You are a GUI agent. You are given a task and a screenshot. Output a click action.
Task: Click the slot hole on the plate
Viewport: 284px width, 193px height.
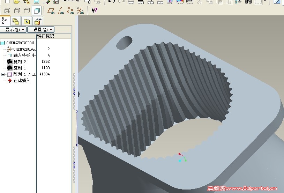(124, 43)
